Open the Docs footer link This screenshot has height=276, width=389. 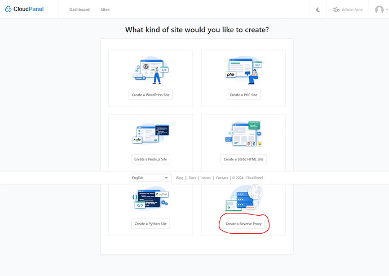pyautogui.click(x=192, y=178)
